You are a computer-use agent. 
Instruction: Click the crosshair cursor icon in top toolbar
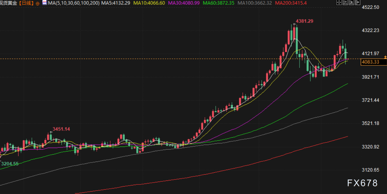pos(339,2)
